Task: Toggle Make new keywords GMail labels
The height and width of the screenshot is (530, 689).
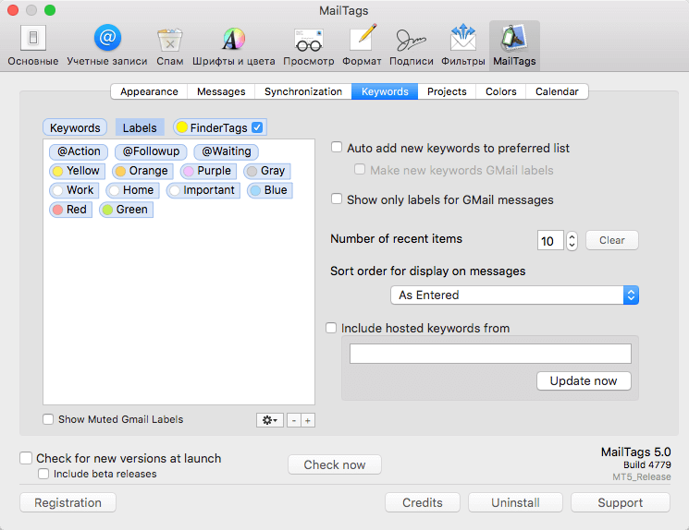Action: (360, 169)
